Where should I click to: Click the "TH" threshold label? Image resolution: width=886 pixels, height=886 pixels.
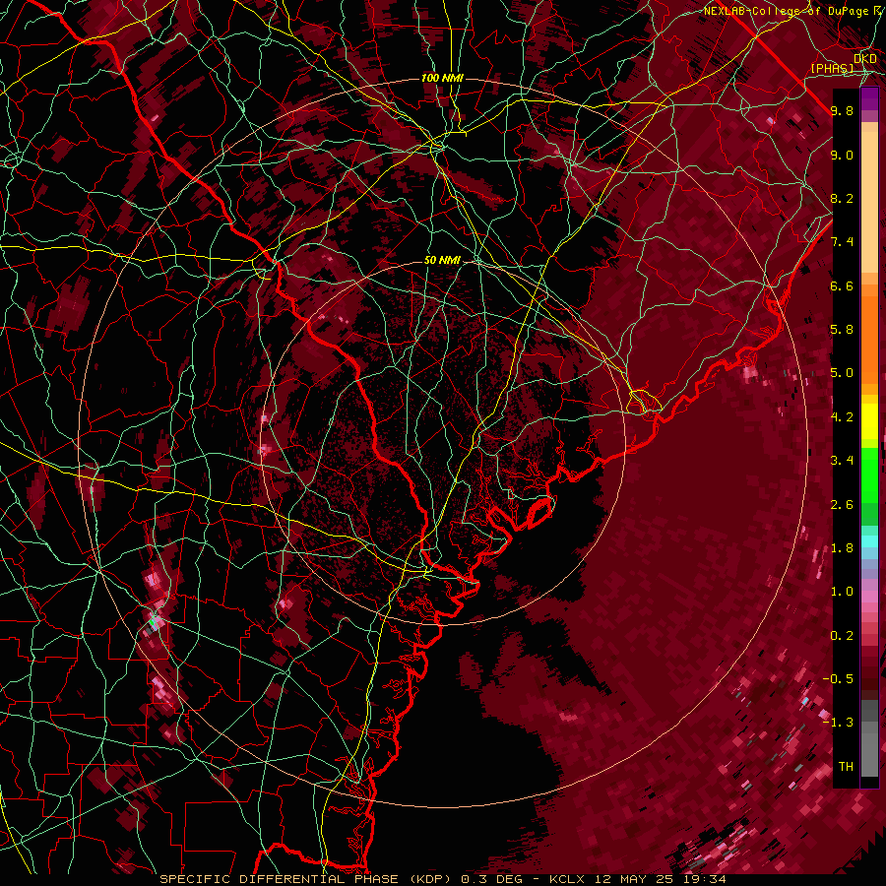(846, 766)
